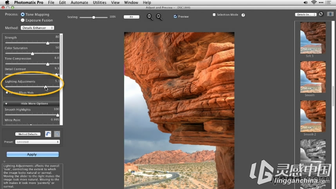The width and height of the screenshot is (336, 189).
Task: Open the Help menu
Action: pos(147,2)
